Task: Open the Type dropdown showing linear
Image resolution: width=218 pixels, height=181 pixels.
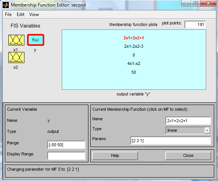Action: (x=188, y=130)
